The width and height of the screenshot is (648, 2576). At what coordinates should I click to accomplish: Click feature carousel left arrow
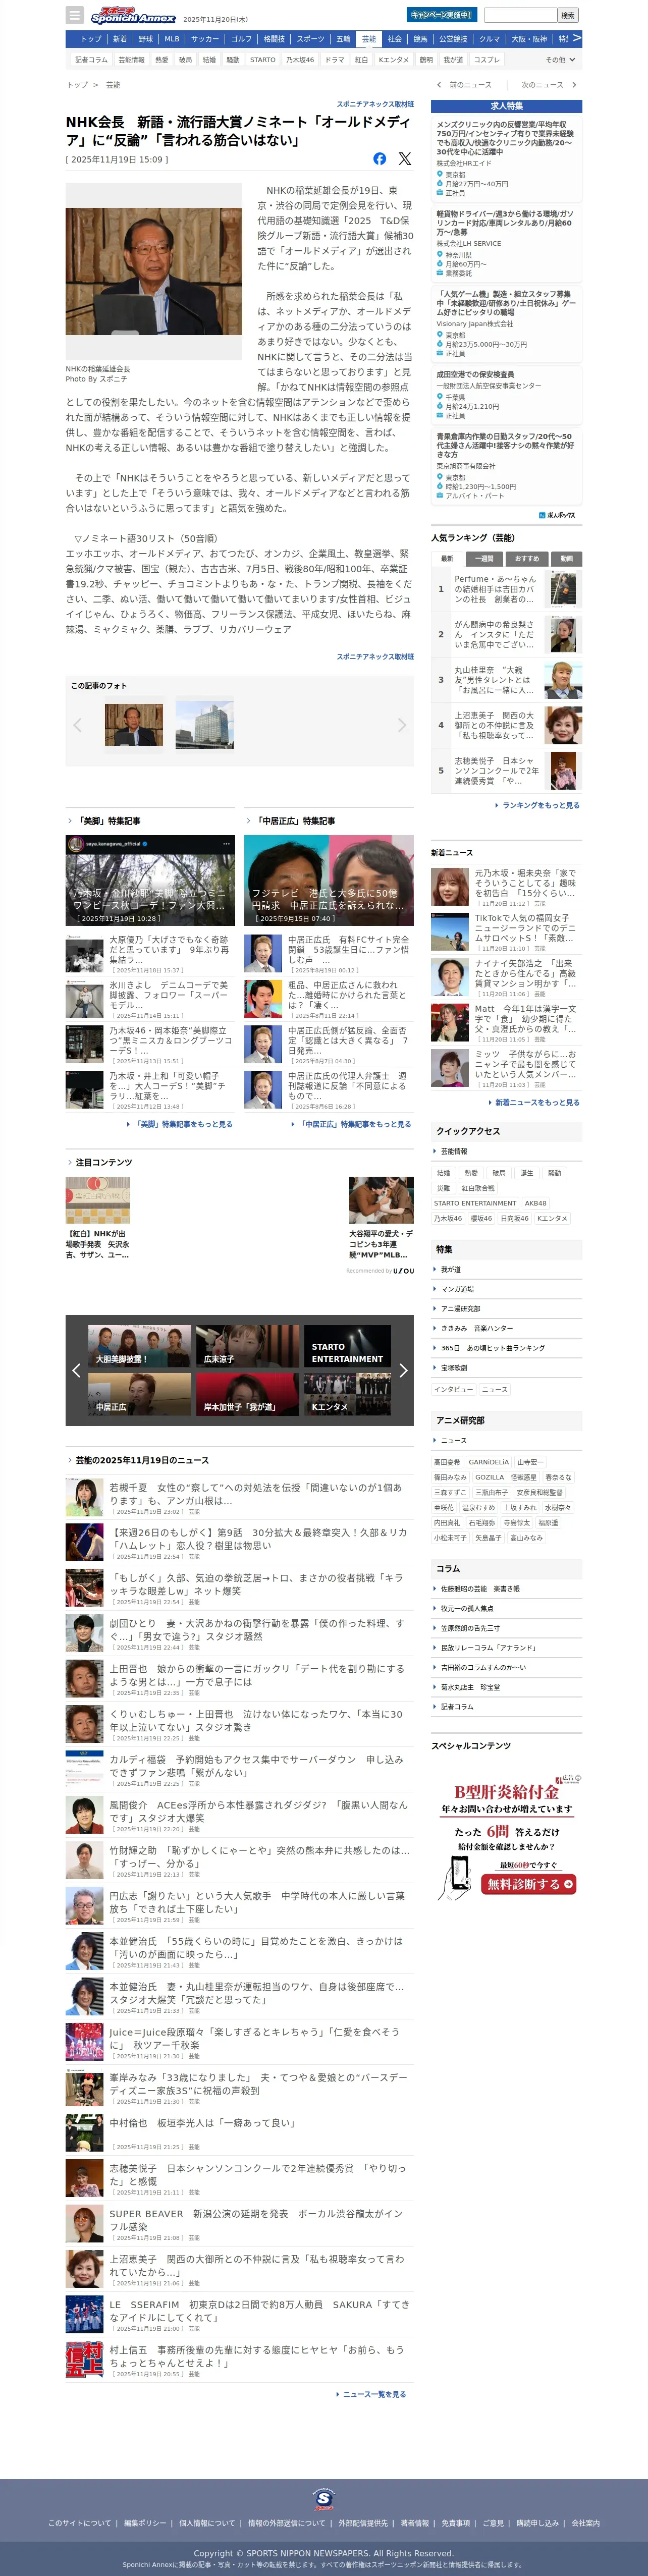point(76,1370)
